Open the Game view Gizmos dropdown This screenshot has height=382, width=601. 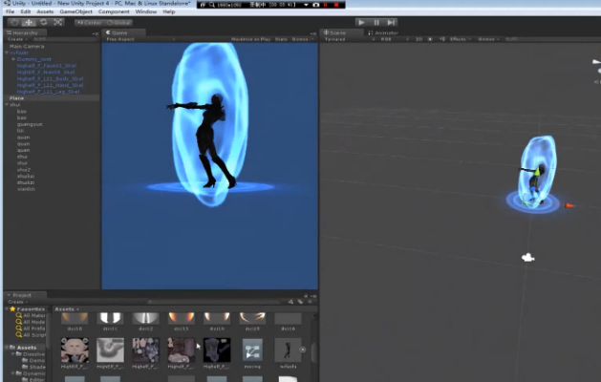tap(302, 39)
